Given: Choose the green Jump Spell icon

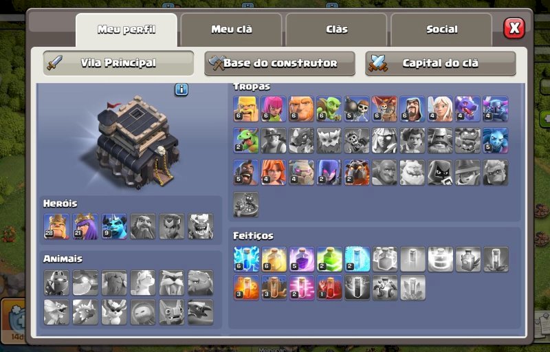Looking at the screenshot, I should (x=329, y=259).
